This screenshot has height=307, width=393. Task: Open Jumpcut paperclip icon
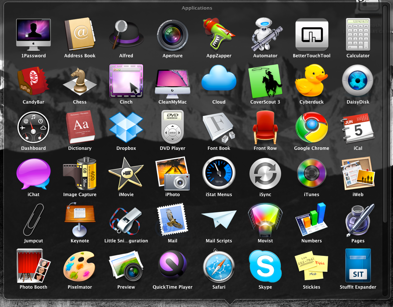tap(33, 220)
